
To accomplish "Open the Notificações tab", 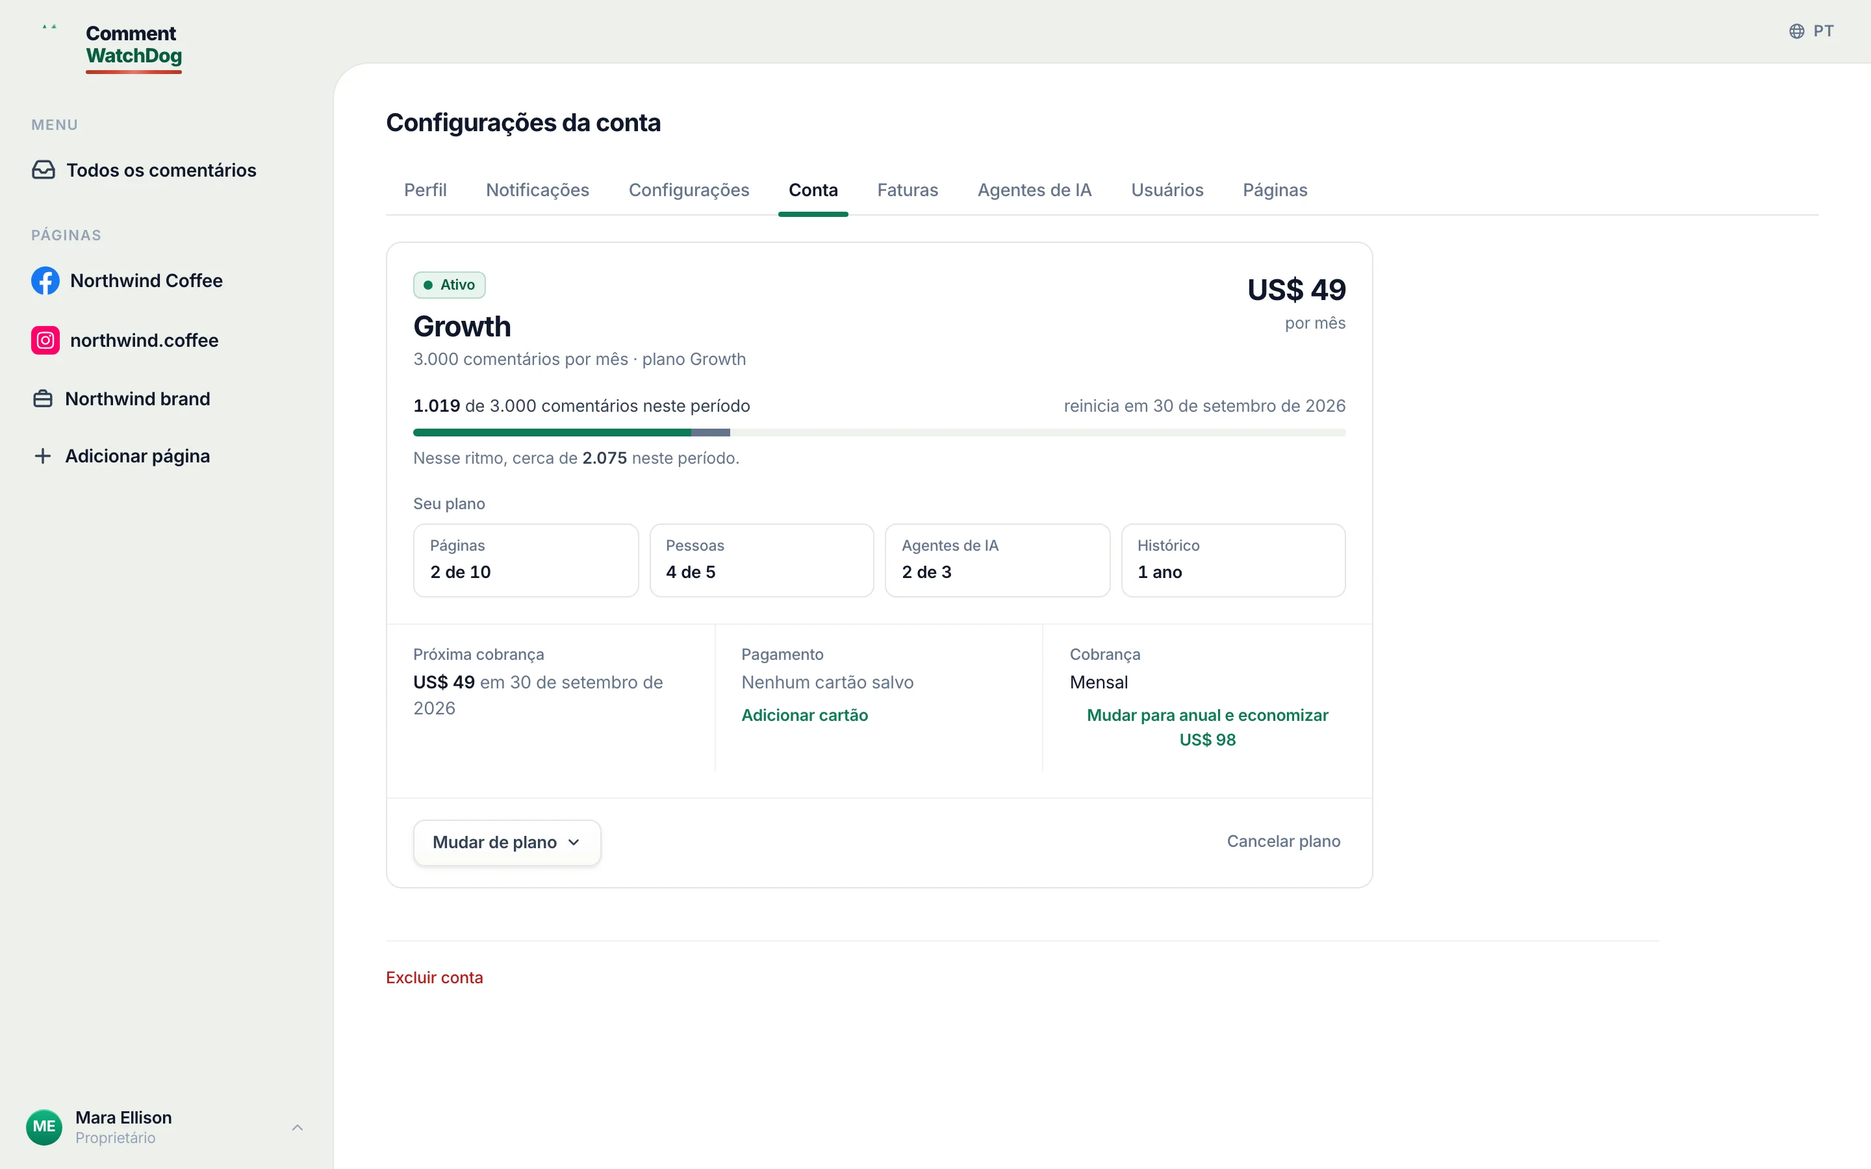I will (x=537, y=190).
